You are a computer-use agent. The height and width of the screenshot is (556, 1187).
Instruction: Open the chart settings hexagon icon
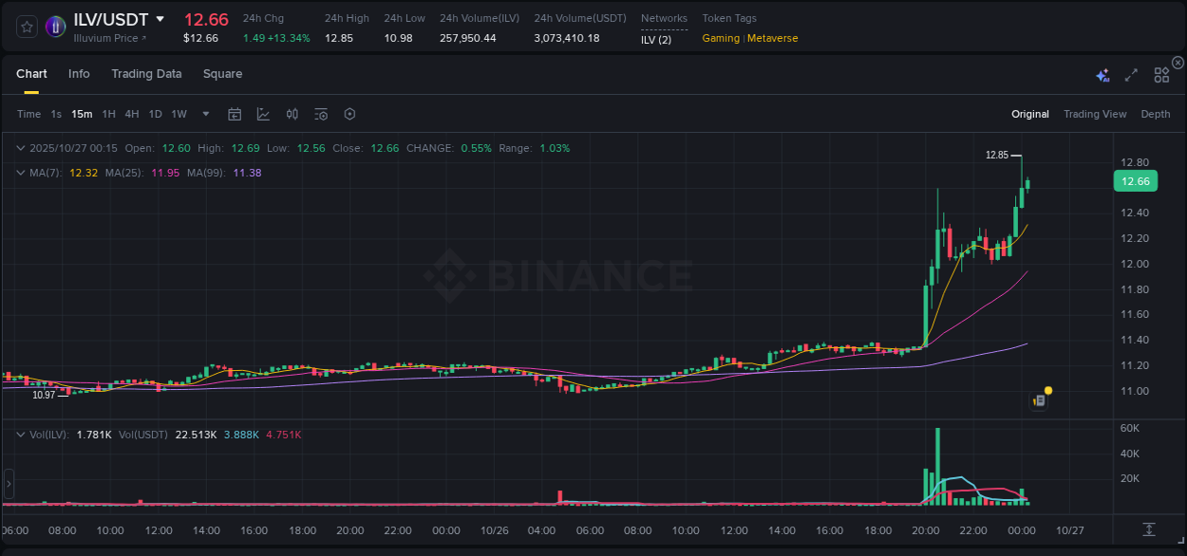tap(349, 114)
